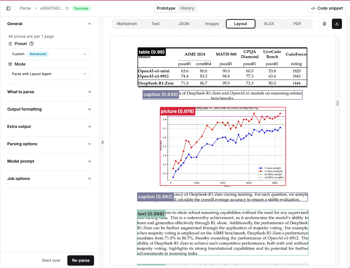The height and width of the screenshot is (268, 350).
Task: Click the Preset help question-mark icon
Action: point(32,44)
